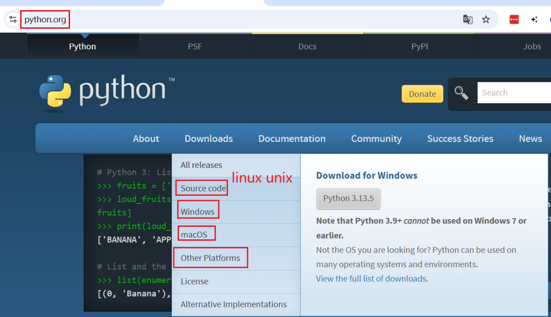Select Source code in Downloads menu
Viewport: 551px width, 317px height.
(x=236, y=188)
